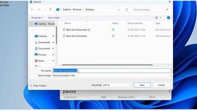197x111 pixels.
Task: Open the Organize menu
Action: (x=37, y=18)
